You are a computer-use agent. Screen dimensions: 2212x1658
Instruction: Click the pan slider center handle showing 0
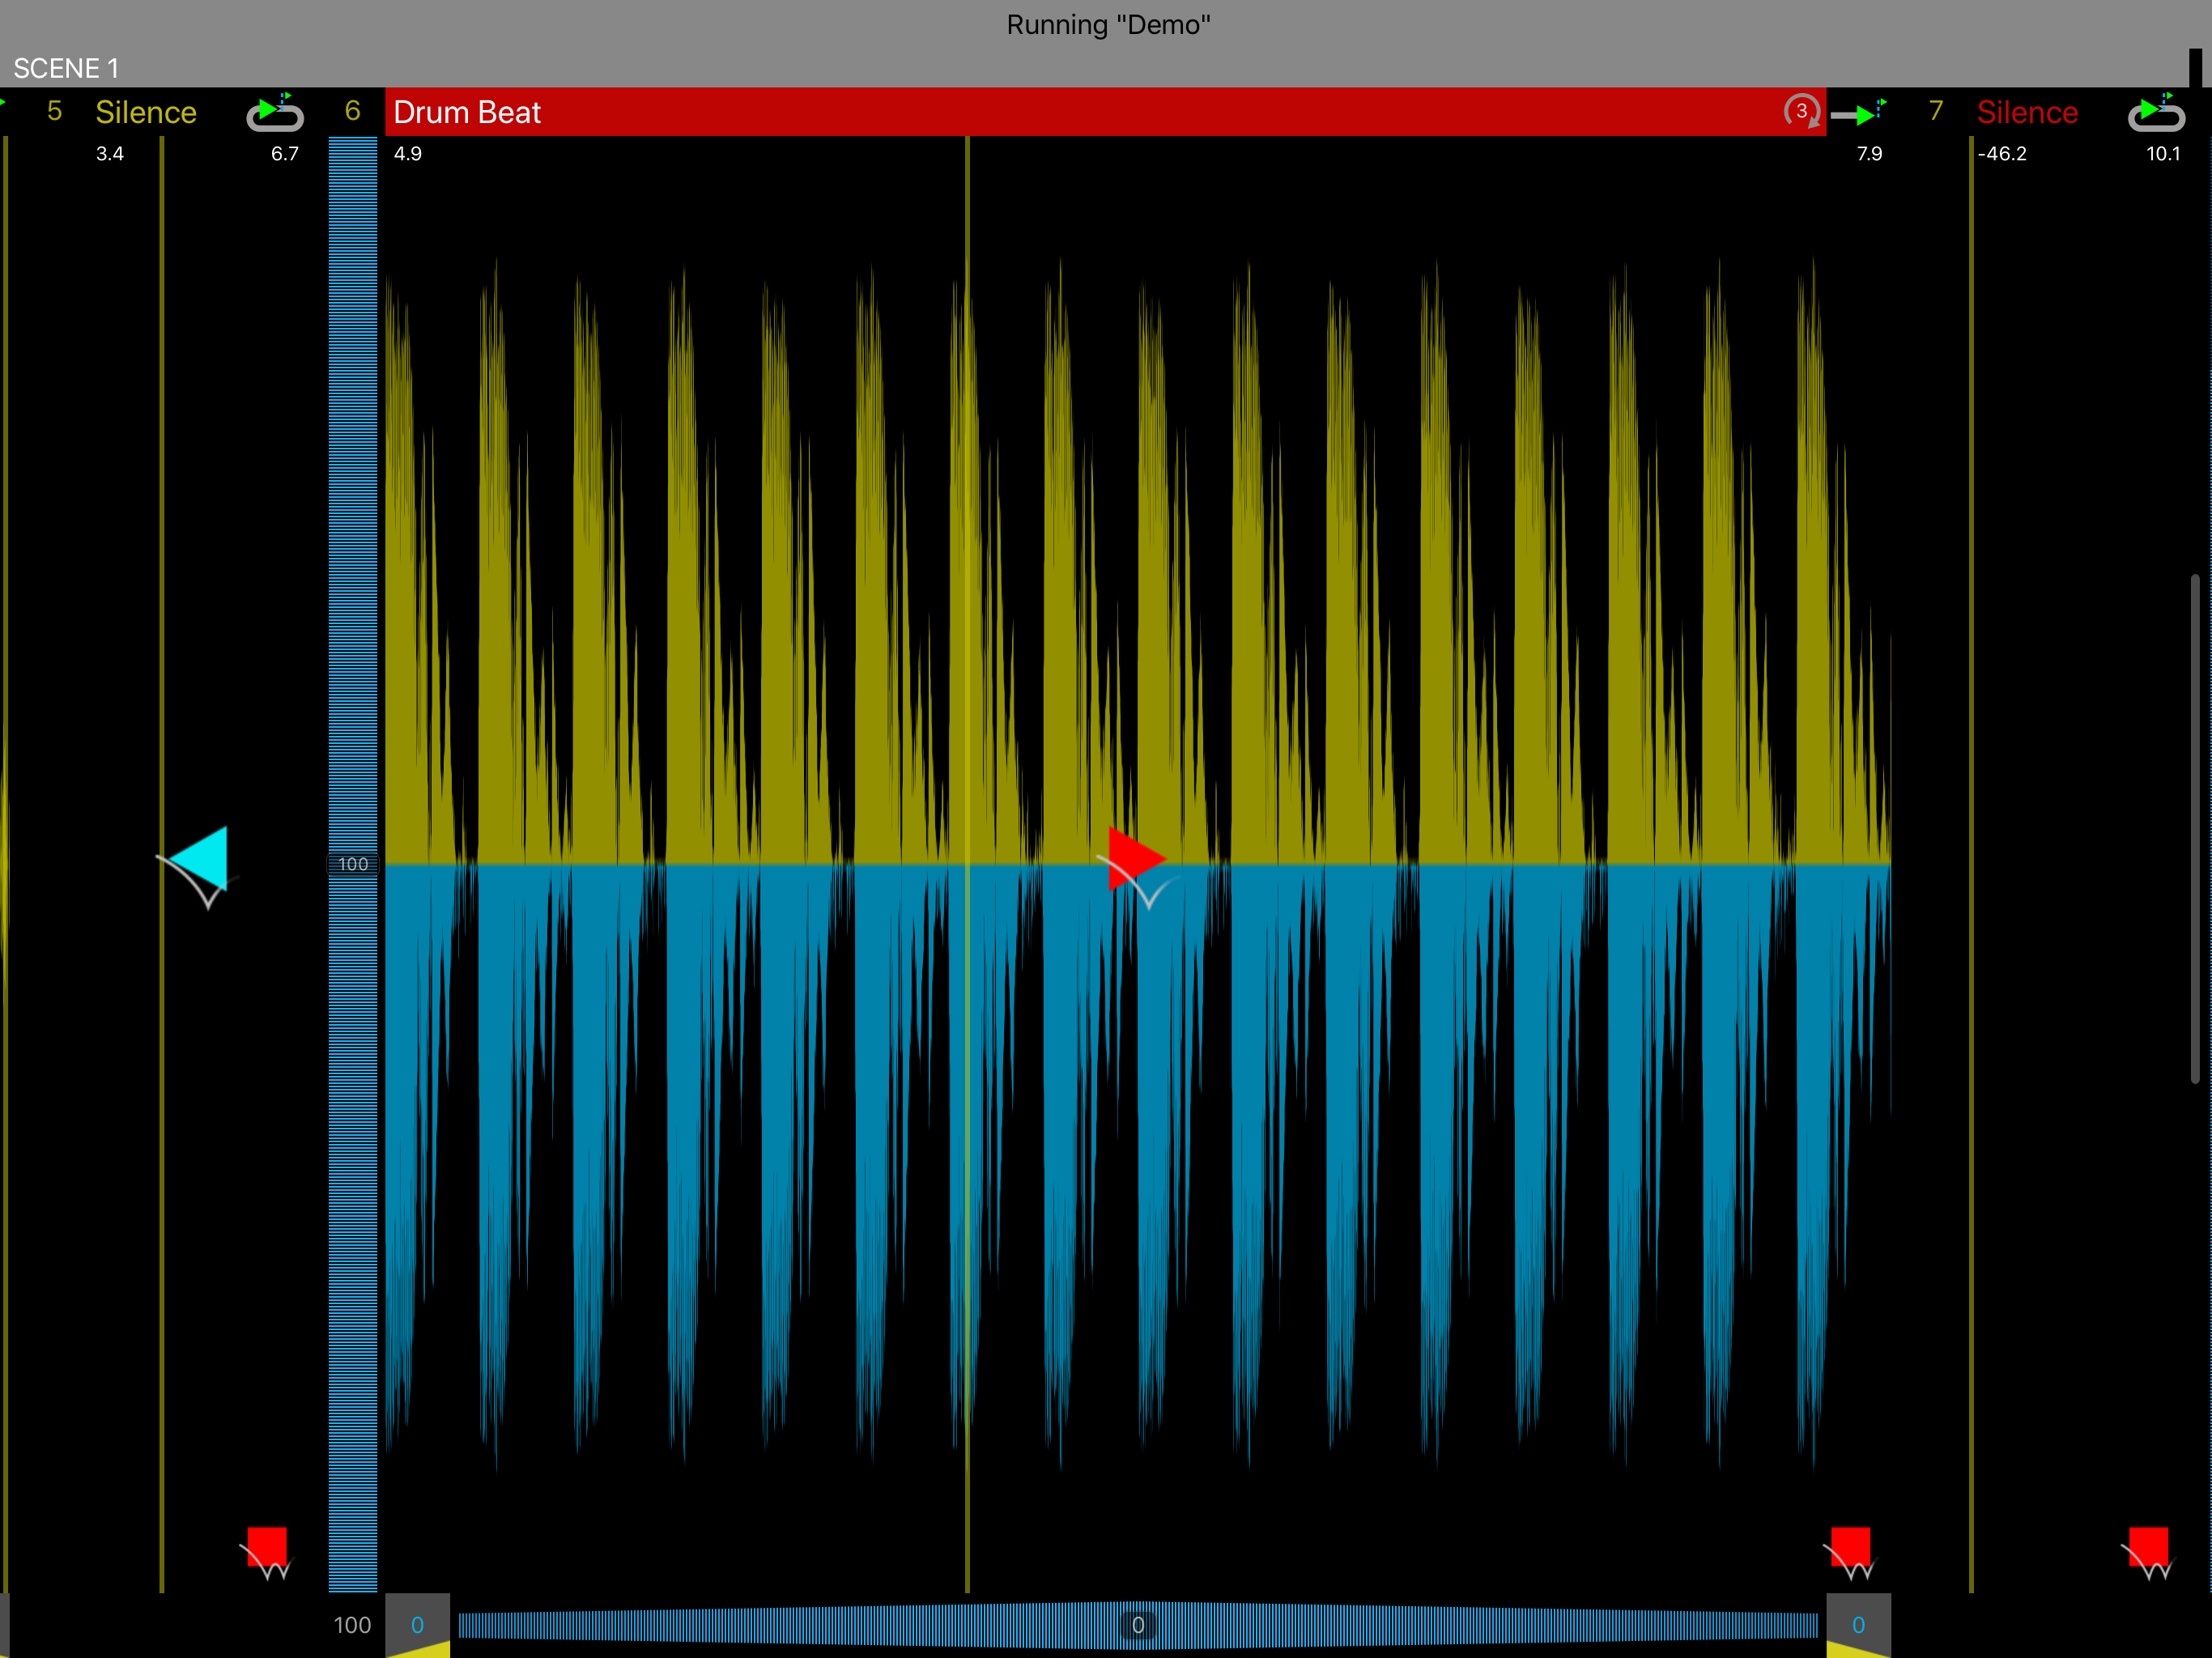tap(1138, 1625)
